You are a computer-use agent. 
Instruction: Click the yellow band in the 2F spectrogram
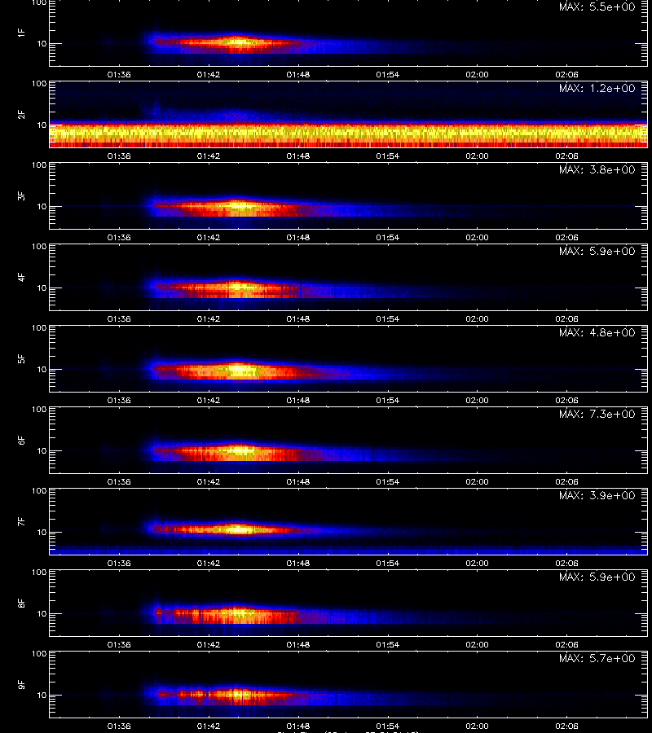pos(349,134)
